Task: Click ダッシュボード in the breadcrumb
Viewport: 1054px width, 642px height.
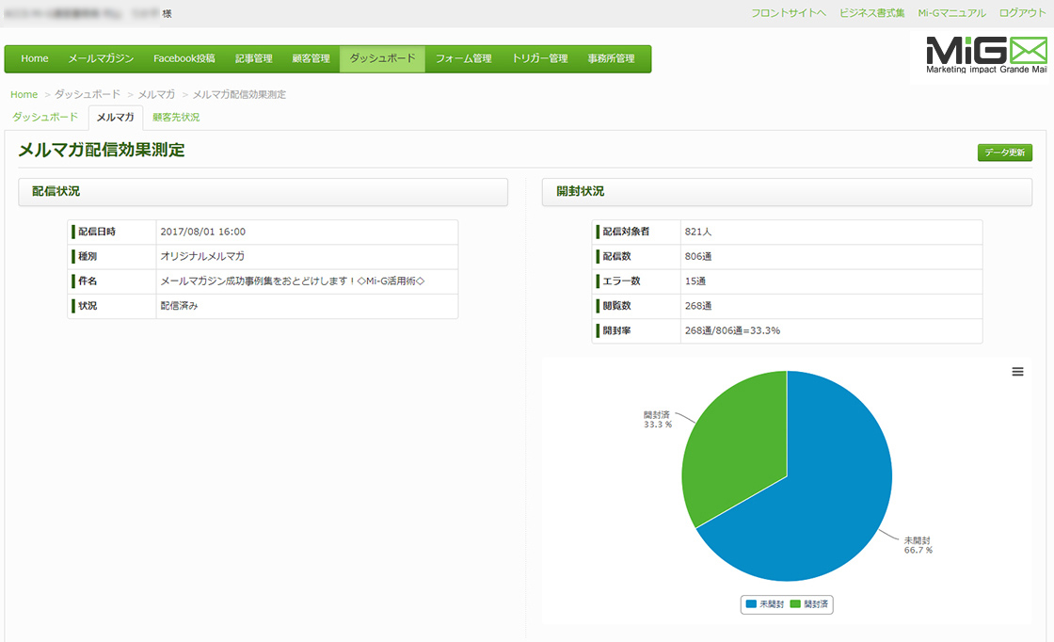Action: click(x=88, y=95)
